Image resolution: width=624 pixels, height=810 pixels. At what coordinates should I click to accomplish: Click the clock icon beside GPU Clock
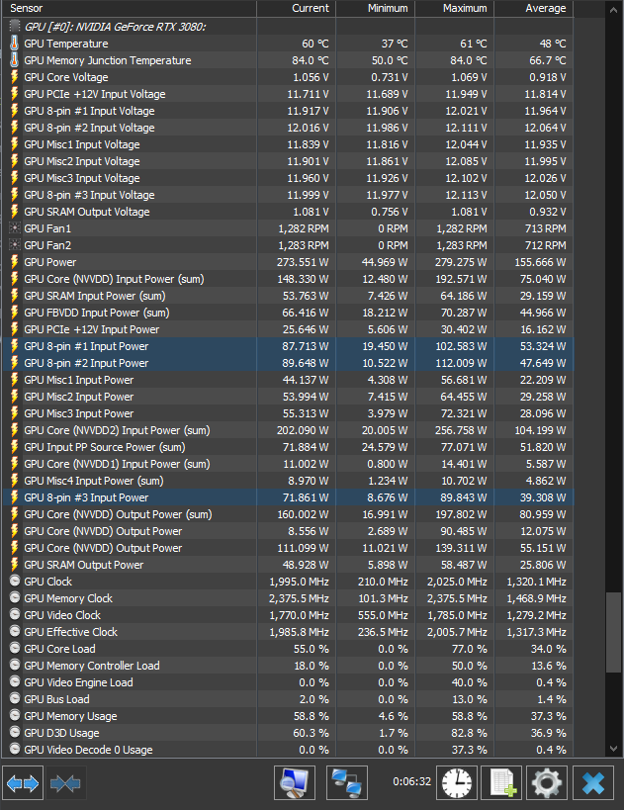(15, 581)
